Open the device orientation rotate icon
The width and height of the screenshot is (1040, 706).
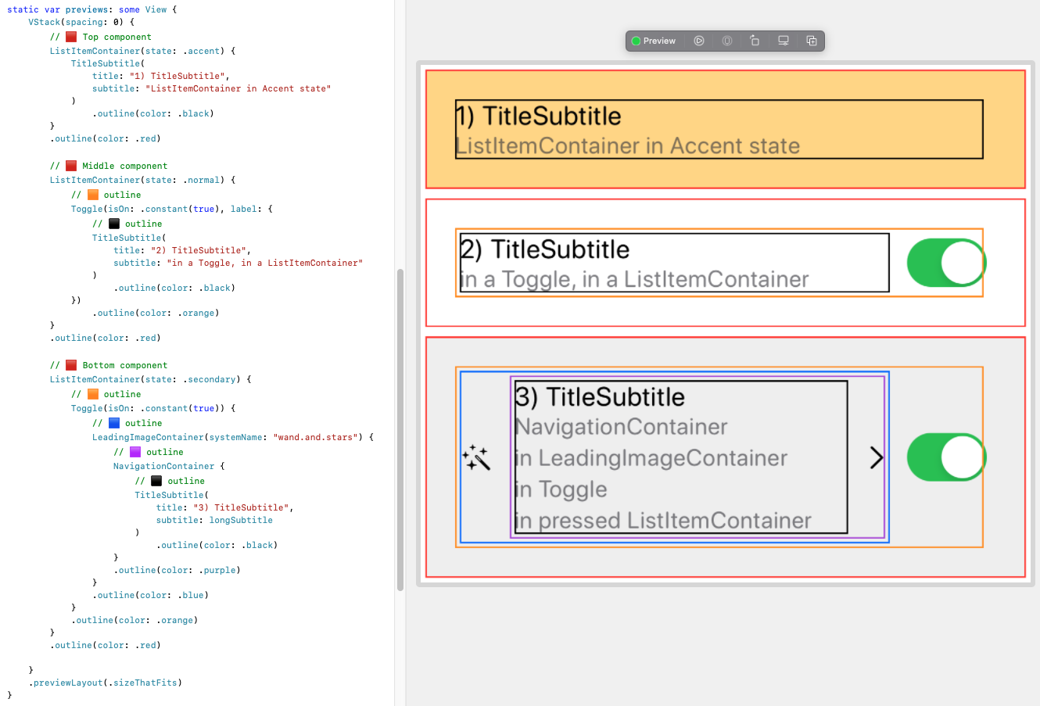point(755,41)
